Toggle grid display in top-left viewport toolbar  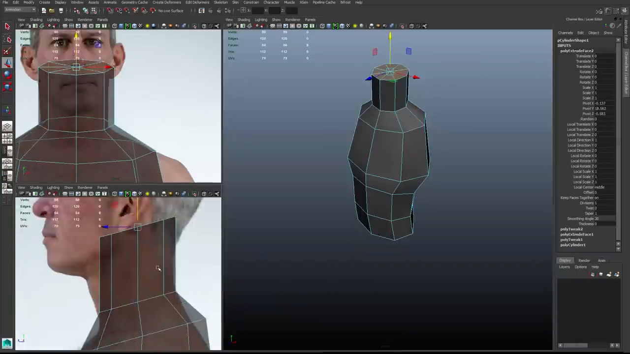(65, 26)
